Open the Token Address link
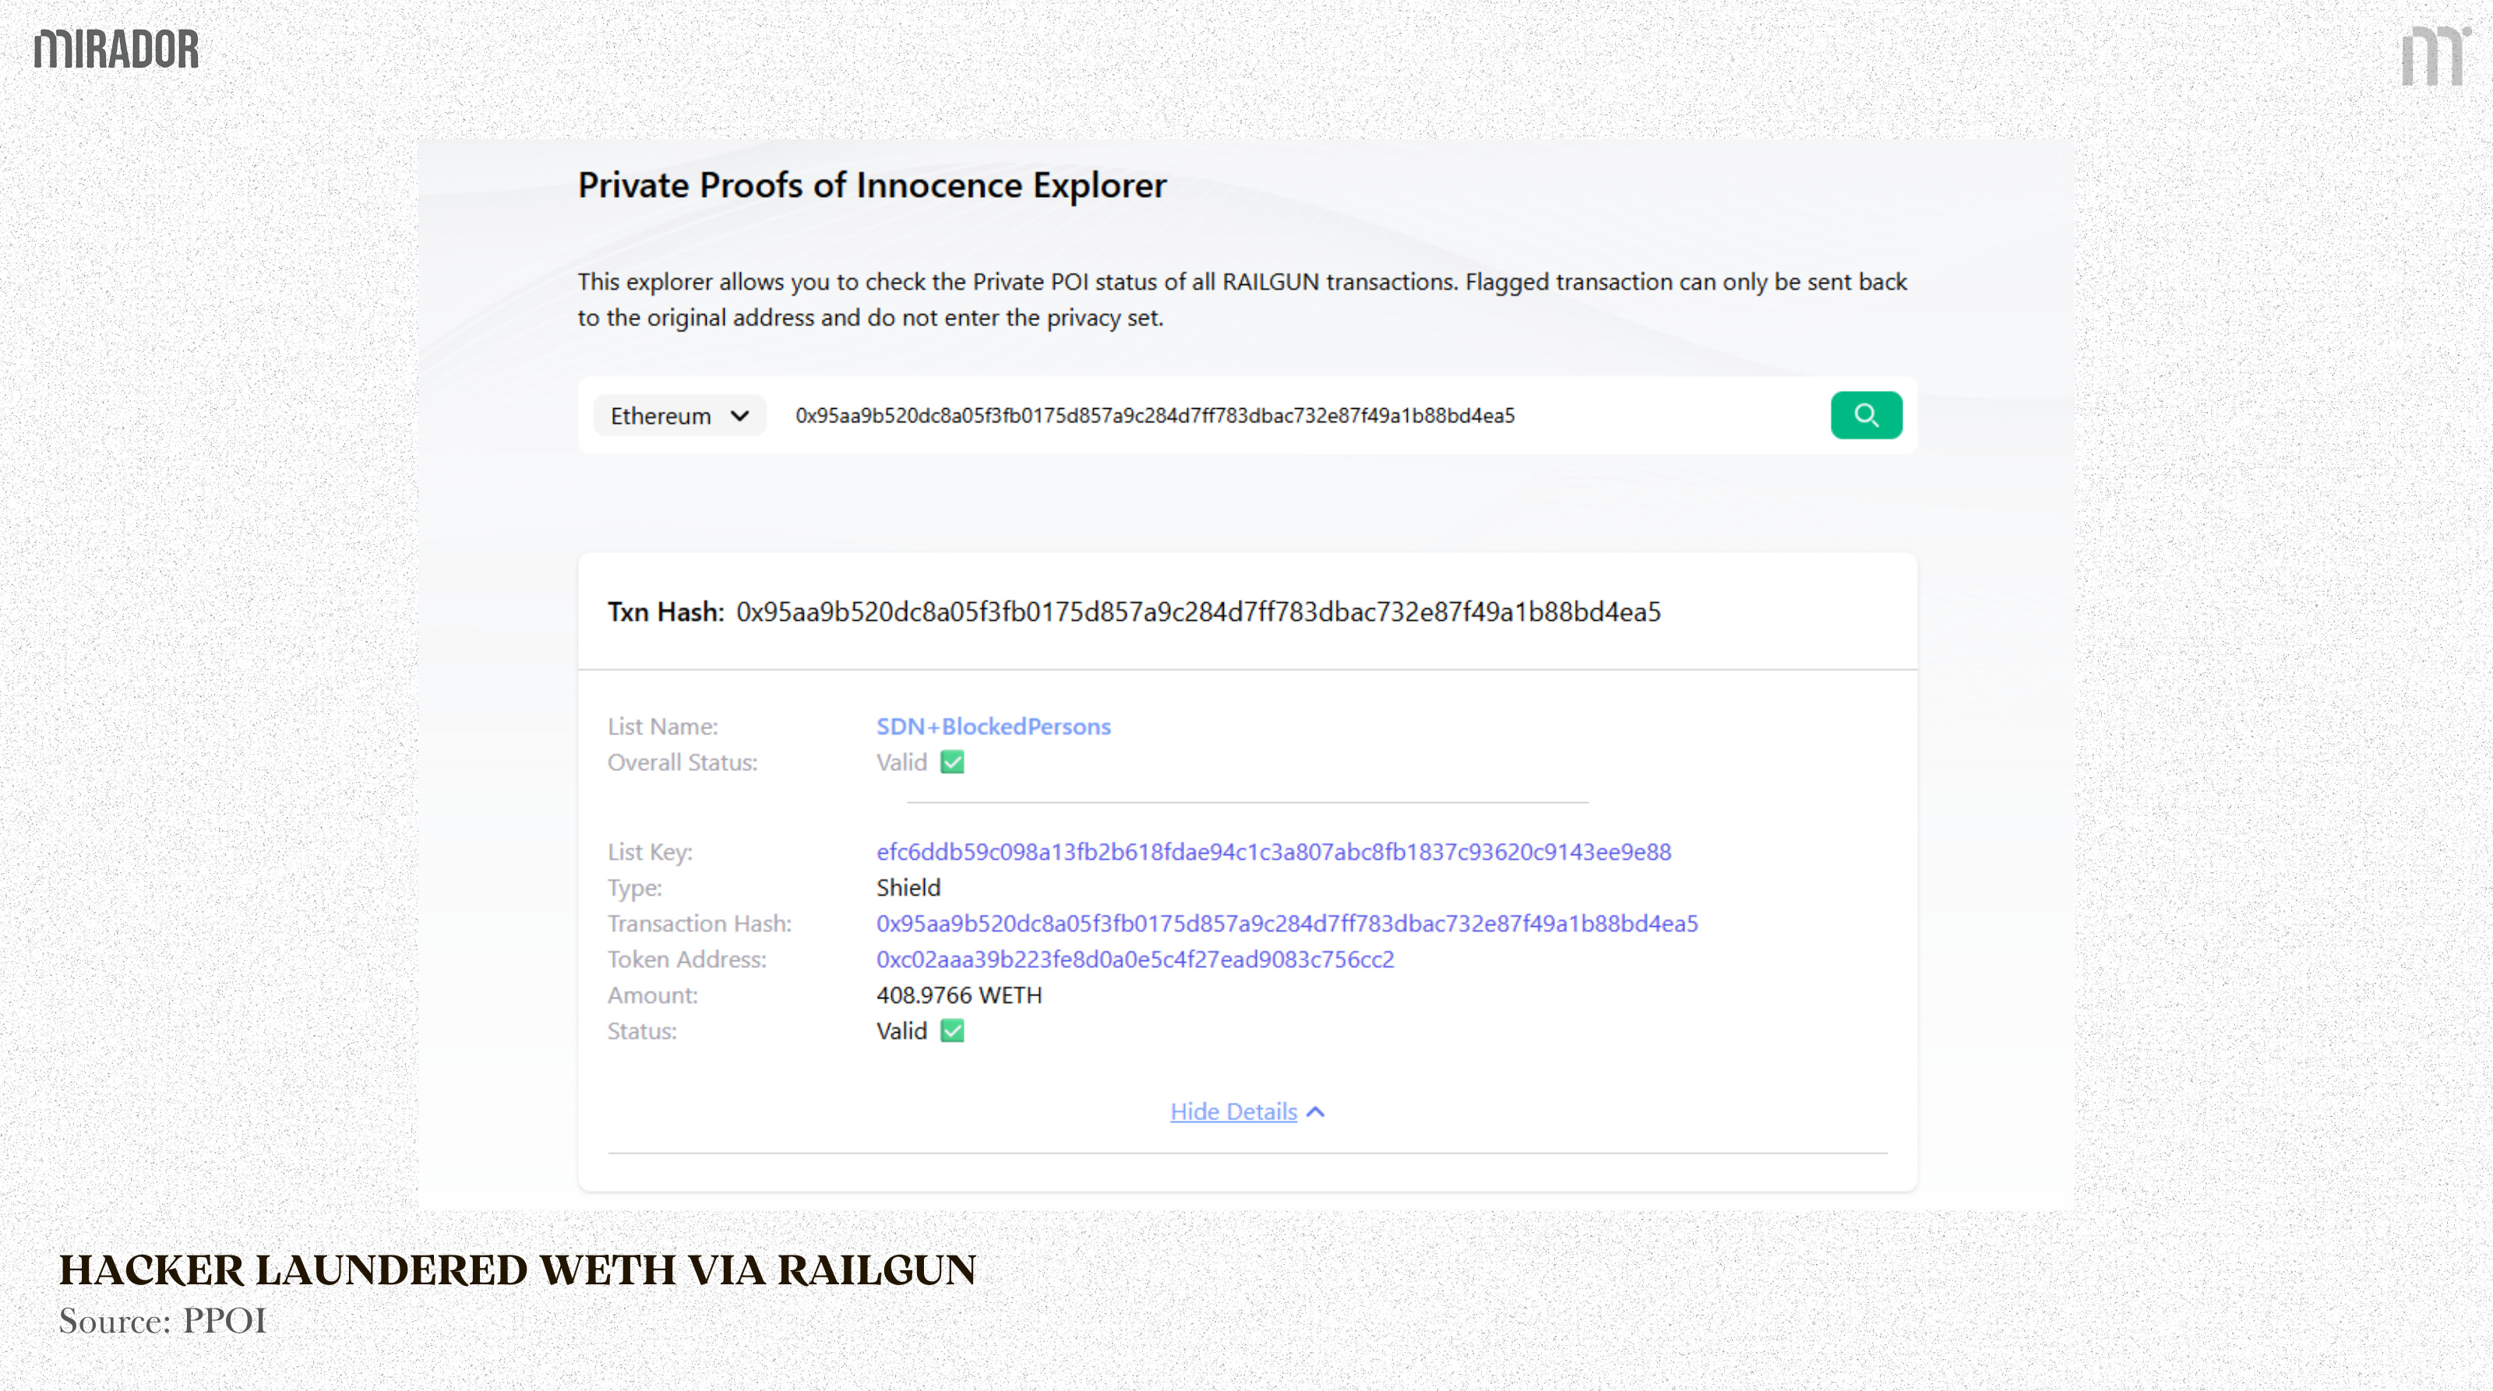This screenshot has width=2493, height=1391. (1135, 960)
